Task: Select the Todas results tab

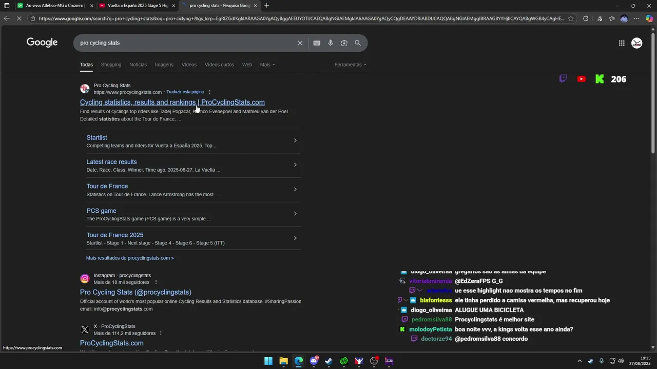Action: click(86, 65)
